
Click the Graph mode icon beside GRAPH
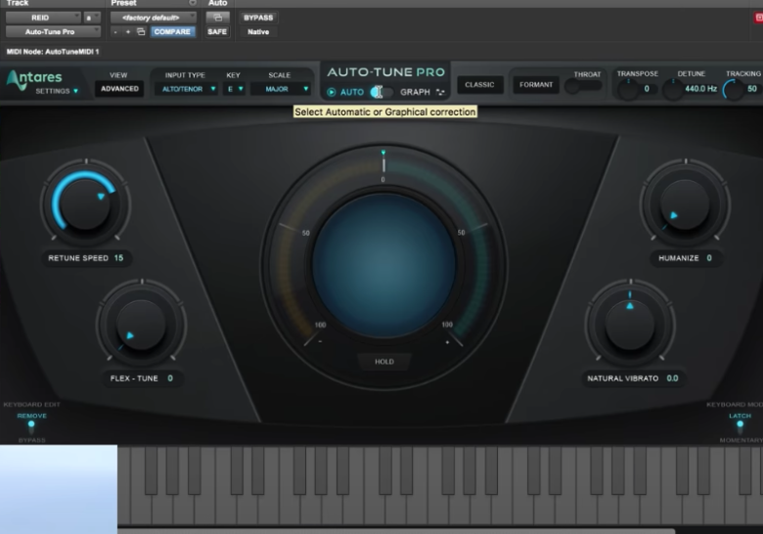click(440, 92)
